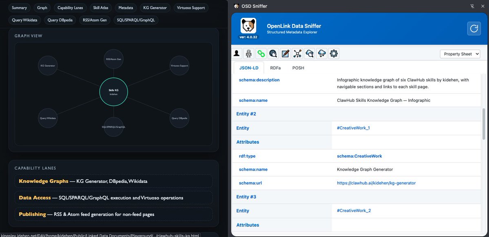Click the green chain link icon
Screen dimensions: 489x237
261,54
